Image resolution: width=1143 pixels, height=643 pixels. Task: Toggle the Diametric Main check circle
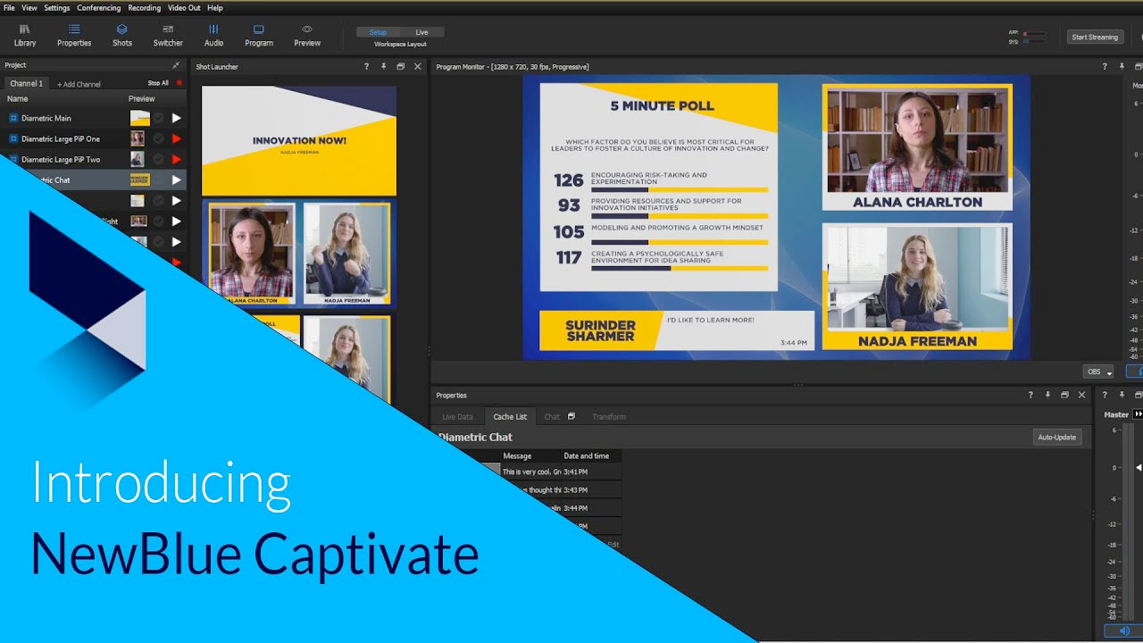[x=158, y=118]
